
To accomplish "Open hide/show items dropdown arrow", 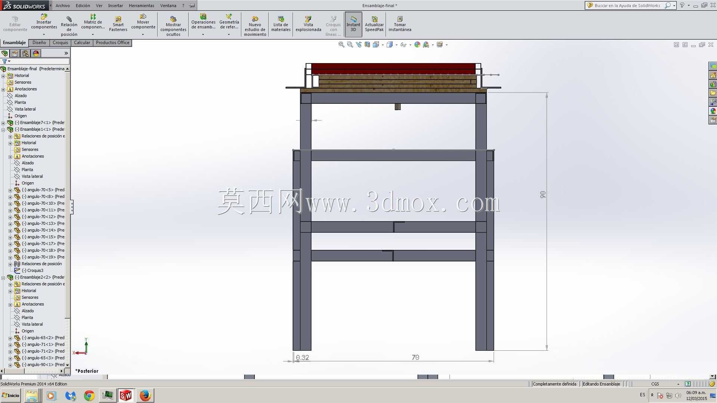I will tap(410, 45).
